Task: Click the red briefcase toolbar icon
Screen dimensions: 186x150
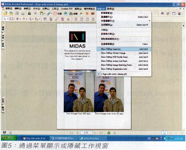Action: click(93, 13)
